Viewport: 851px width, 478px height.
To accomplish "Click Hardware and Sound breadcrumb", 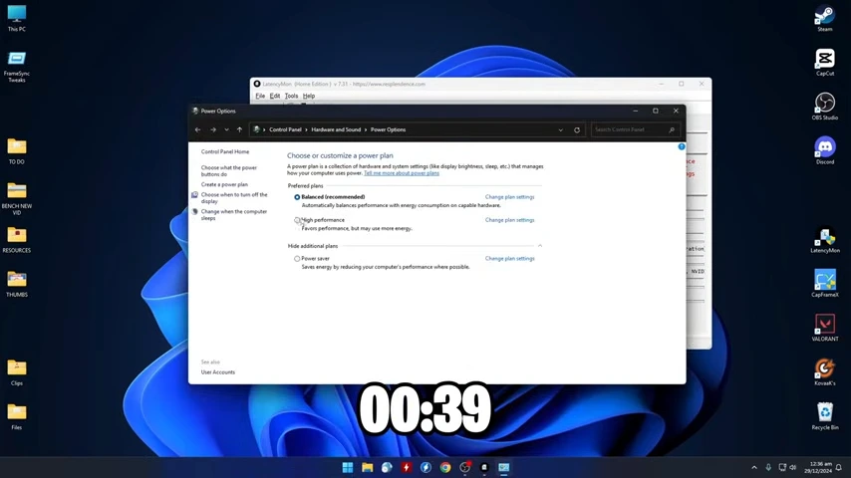I will tap(336, 129).
